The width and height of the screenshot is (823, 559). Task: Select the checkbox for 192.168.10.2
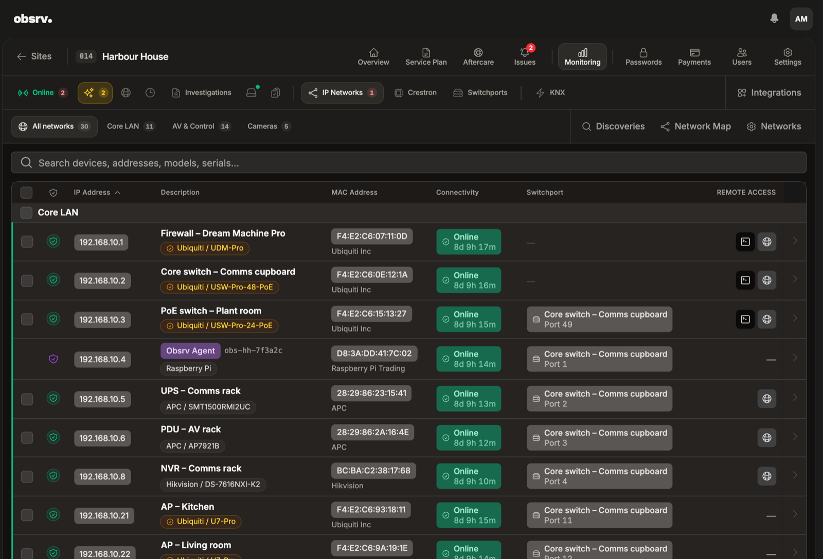(27, 281)
